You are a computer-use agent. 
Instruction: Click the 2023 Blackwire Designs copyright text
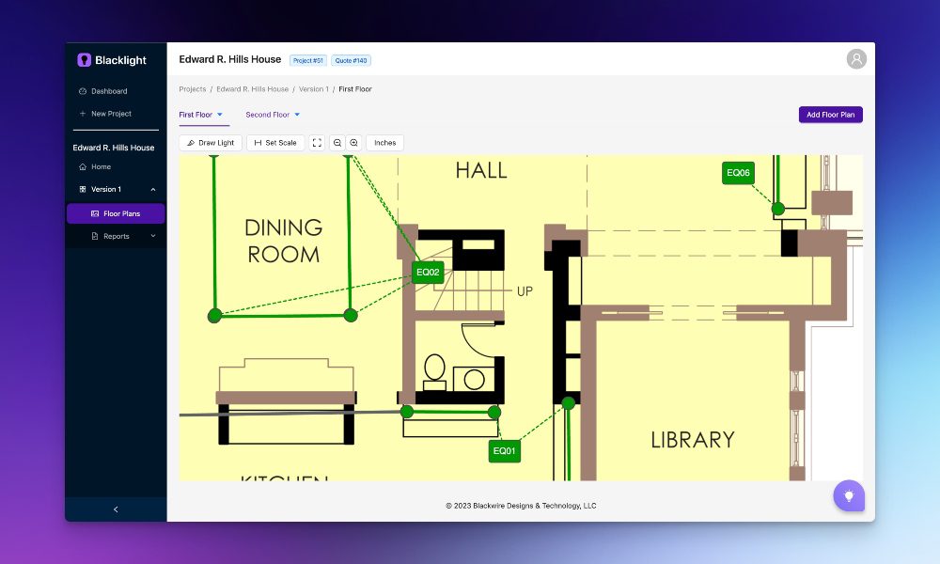[521, 506]
